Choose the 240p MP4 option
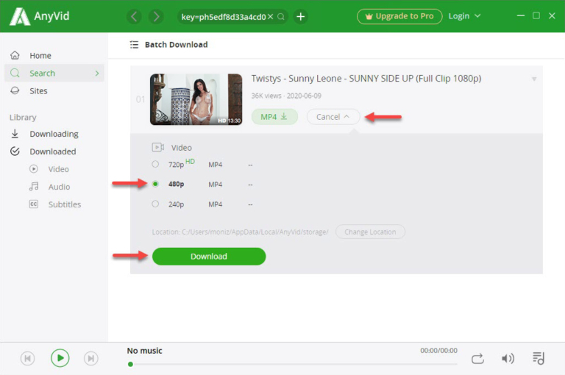 [x=155, y=204]
